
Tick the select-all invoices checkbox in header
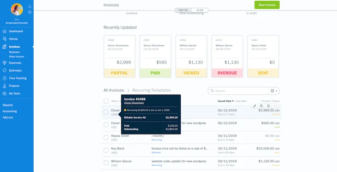(106, 101)
